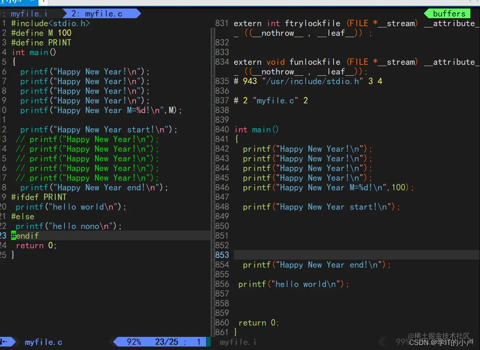
Task: Click the #define PRINT line
Action: pyautogui.click(x=41, y=42)
